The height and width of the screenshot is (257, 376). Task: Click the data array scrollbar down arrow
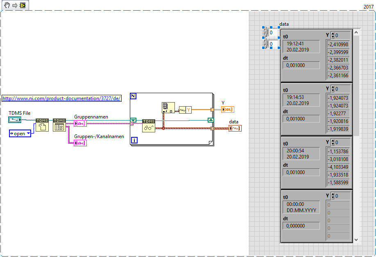point(356,240)
